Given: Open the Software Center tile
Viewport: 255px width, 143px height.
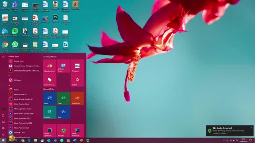Looking at the screenshot, I should [x=63, y=66].
